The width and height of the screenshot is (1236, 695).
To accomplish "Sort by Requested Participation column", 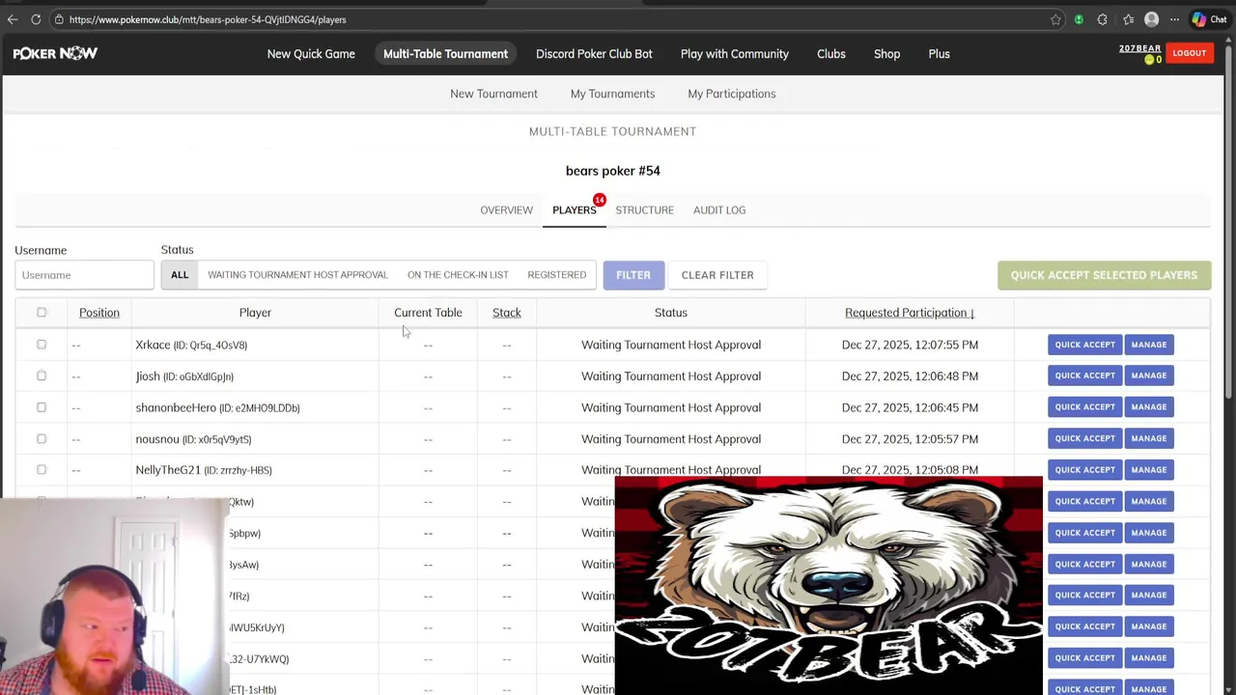I will pyautogui.click(x=910, y=313).
